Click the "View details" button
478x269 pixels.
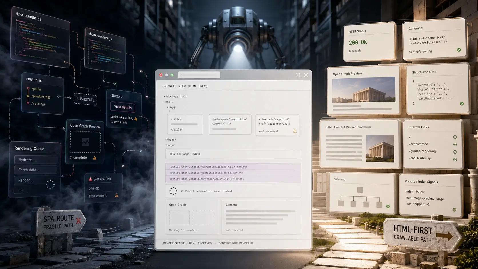[x=123, y=107]
